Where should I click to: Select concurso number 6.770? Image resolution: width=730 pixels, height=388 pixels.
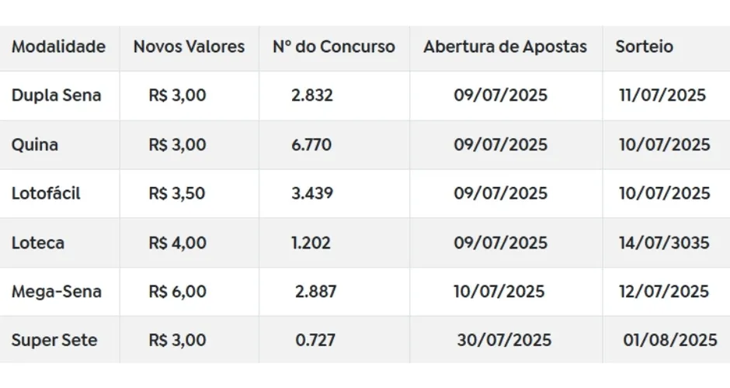312,144
